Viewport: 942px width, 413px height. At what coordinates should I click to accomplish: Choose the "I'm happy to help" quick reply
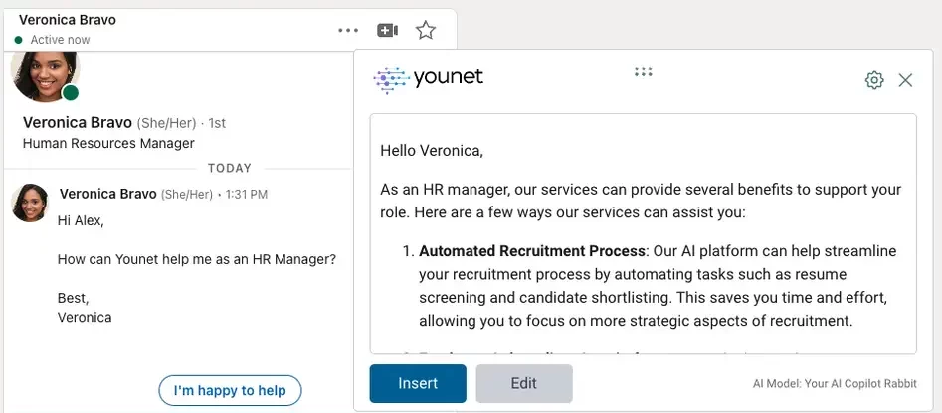[x=230, y=391]
